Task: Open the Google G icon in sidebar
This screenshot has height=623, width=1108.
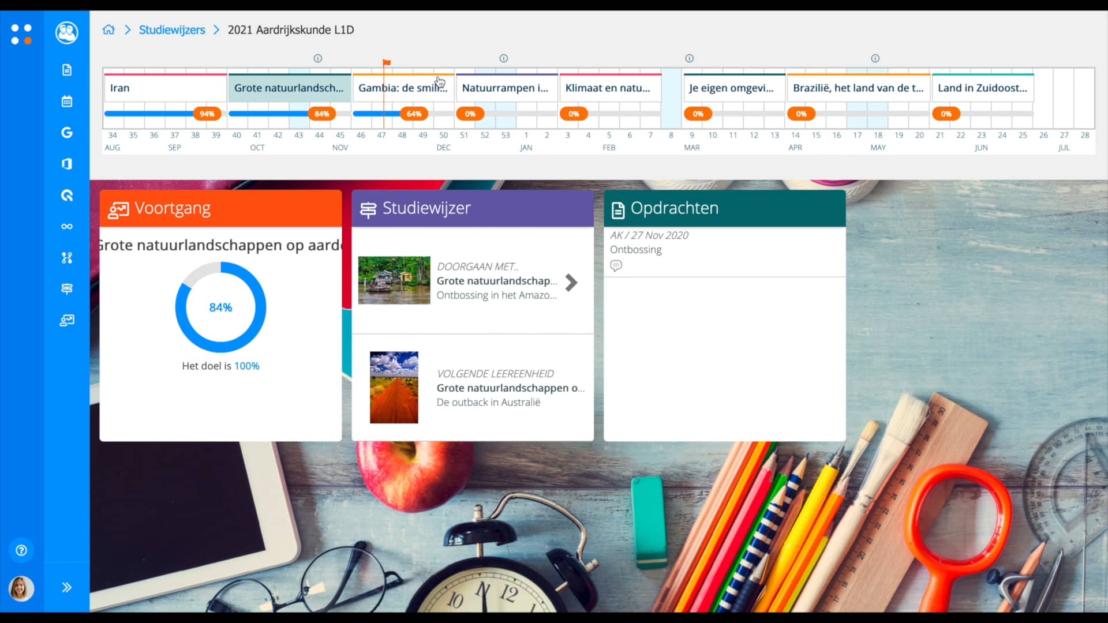Action: tap(67, 133)
